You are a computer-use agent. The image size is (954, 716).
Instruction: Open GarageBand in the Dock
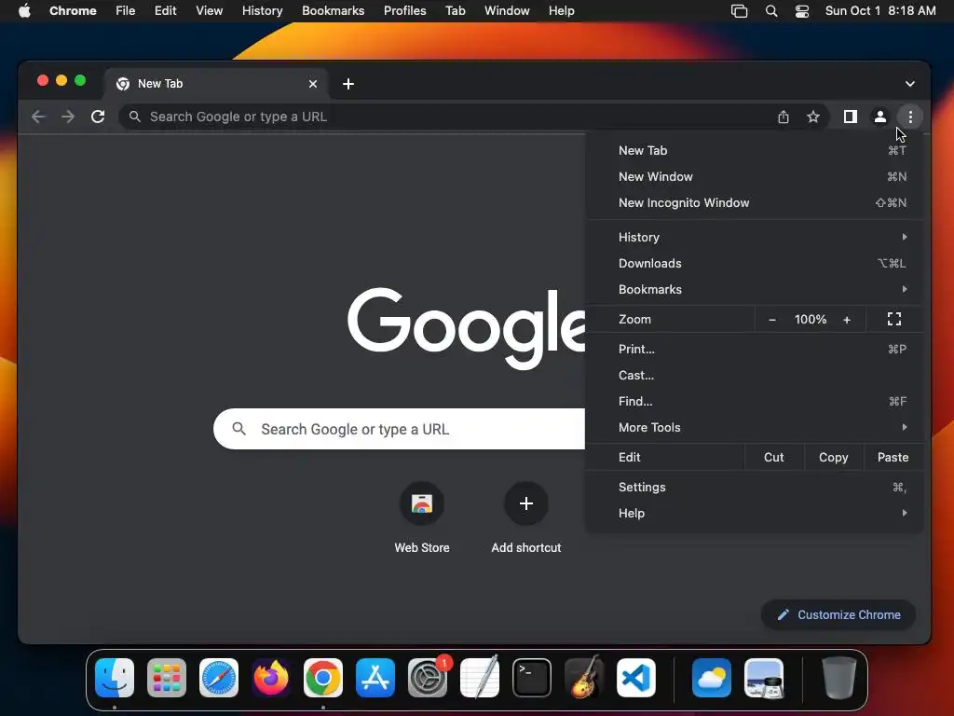pos(584,678)
